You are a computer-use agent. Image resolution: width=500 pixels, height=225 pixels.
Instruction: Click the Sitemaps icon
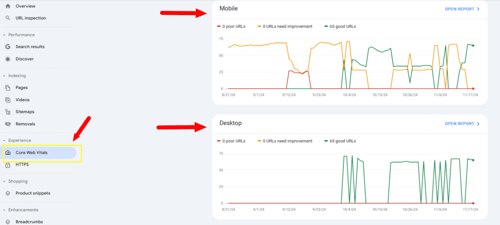(x=8, y=112)
